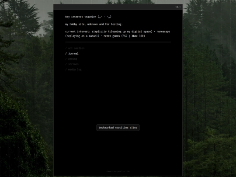Open the gaming section
This screenshot has width=236, height=177.
coord(71,59)
